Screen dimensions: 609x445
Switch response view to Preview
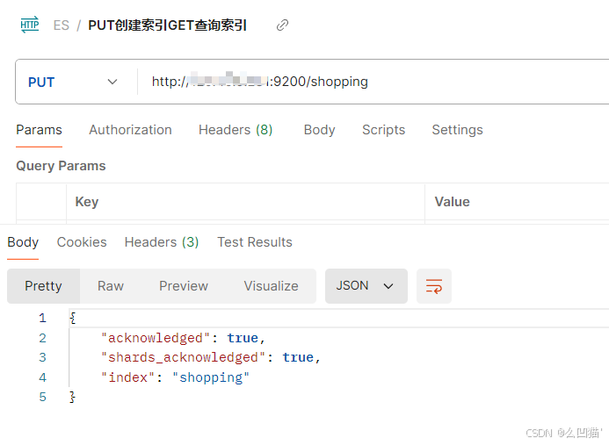pos(184,286)
